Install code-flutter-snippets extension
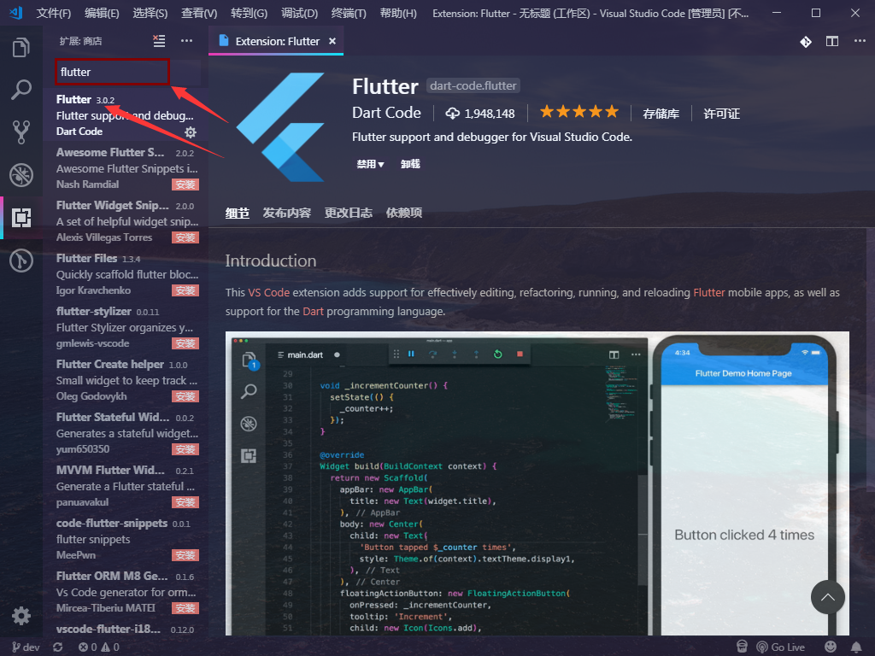 (185, 555)
